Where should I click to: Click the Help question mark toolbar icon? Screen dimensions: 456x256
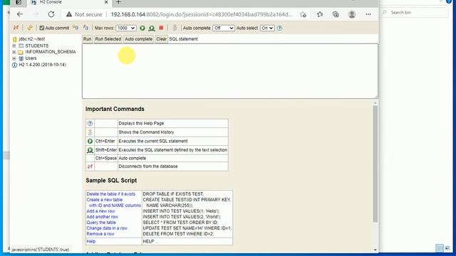pos(279,28)
